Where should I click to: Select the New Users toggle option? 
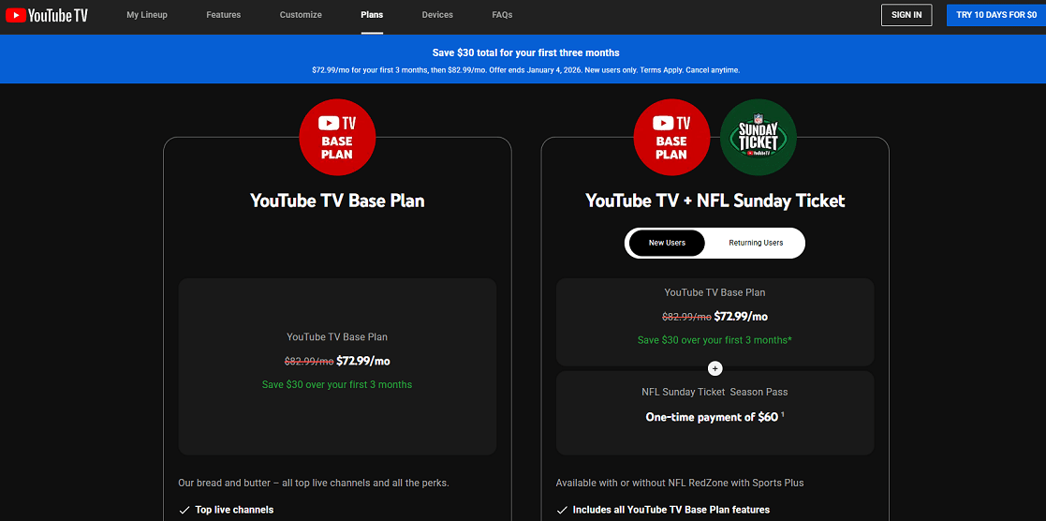coord(667,243)
